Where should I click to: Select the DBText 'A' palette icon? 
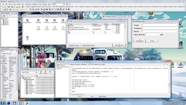pos(36,9)
